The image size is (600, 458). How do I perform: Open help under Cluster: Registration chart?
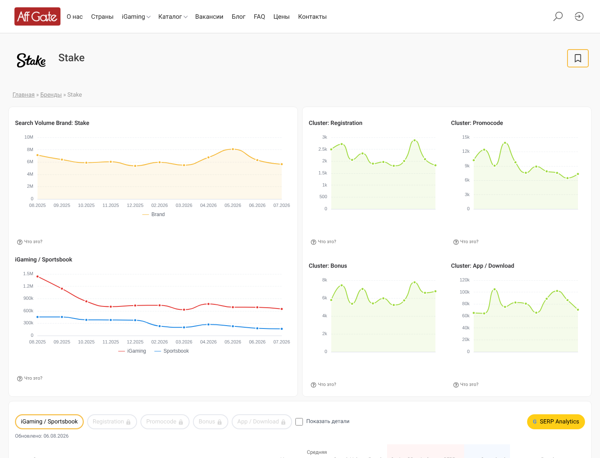tap(323, 242)
